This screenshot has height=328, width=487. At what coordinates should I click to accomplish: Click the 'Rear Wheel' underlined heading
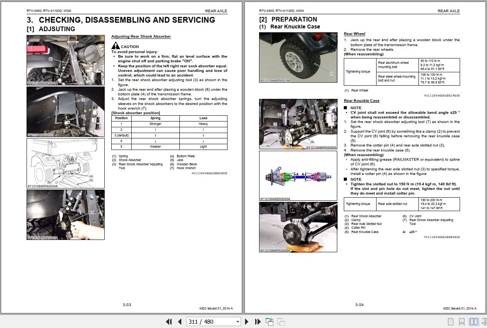355,34
